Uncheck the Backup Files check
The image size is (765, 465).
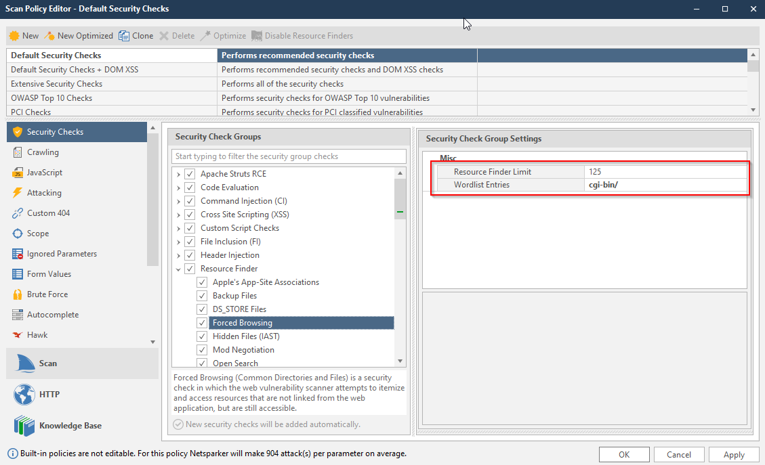pos(201,295)
